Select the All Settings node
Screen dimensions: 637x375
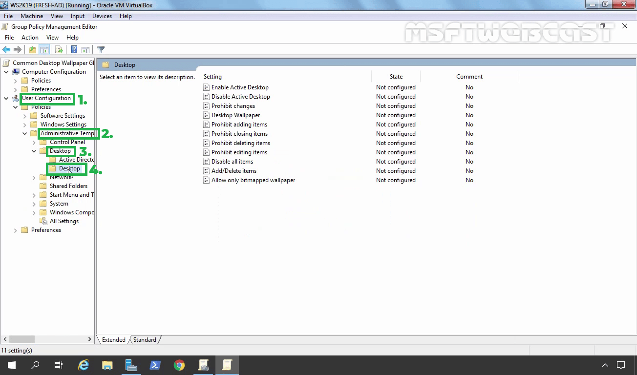[x=64, y=221]
